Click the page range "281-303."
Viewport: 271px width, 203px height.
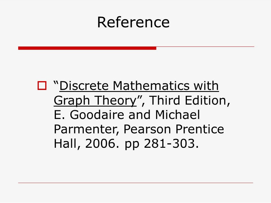click(x=171, y=144)
